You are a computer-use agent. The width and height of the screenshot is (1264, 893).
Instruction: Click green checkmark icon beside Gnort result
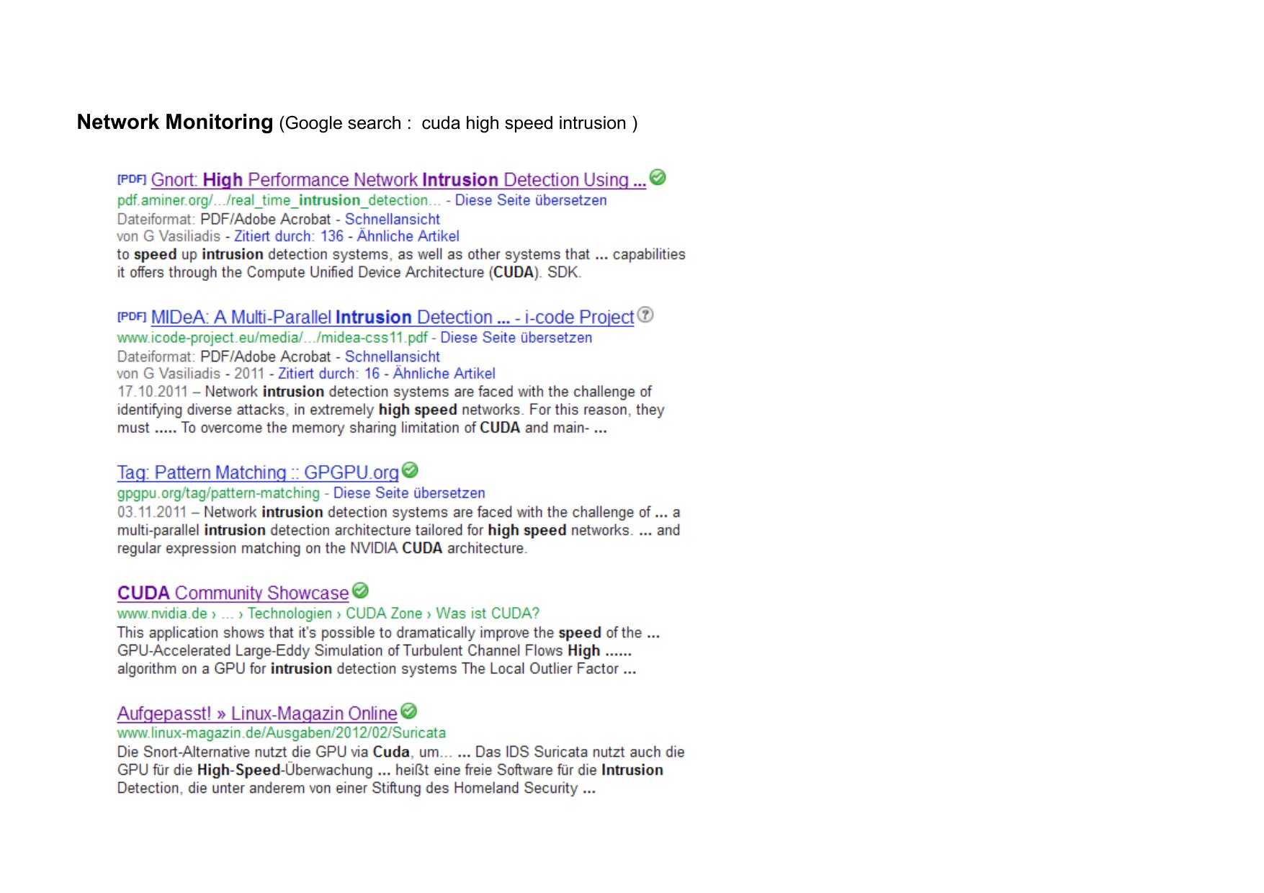[x=657, y=177]
